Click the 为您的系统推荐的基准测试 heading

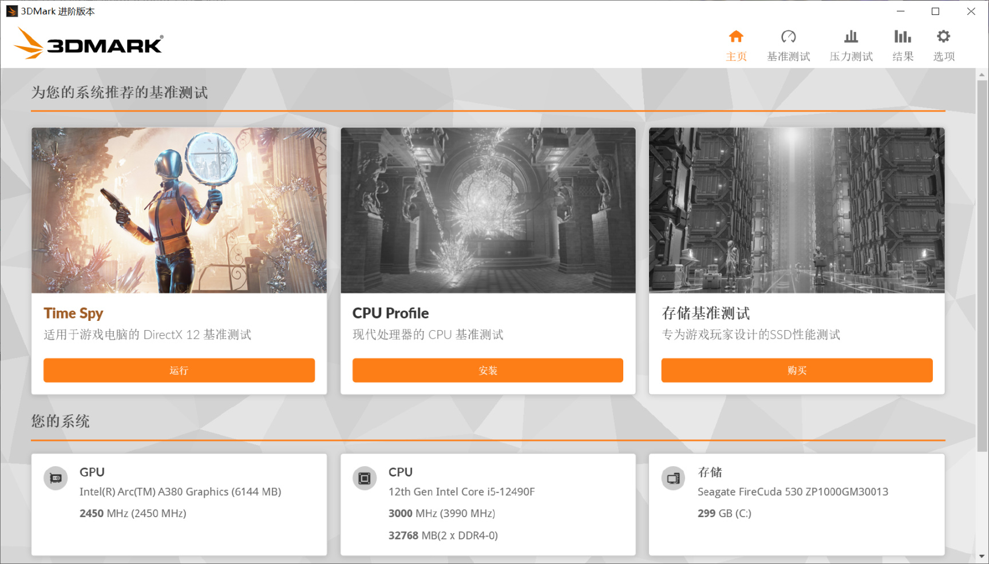point(120,93)
